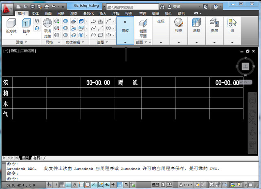Click the [俯视] view control label
Screen dimensions: 261x189
coord(14,51)
